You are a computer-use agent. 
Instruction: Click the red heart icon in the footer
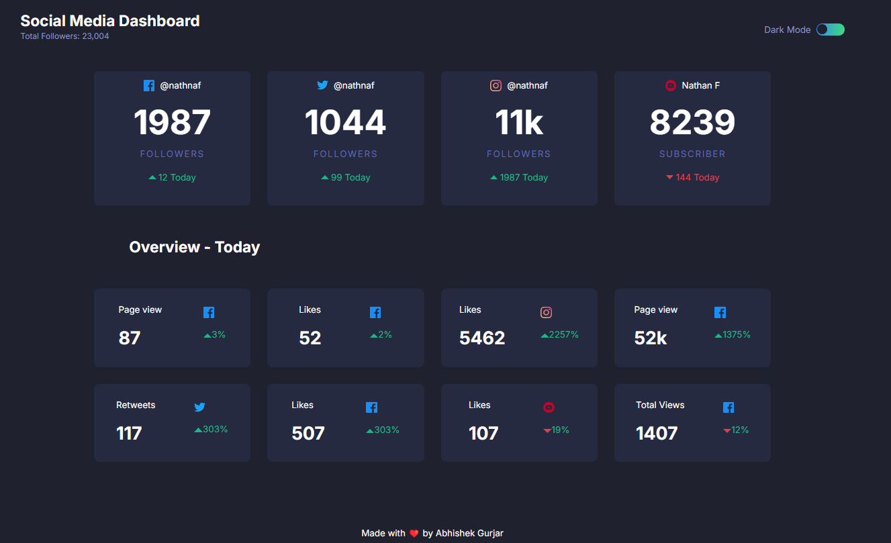click(x=414, y=534)
